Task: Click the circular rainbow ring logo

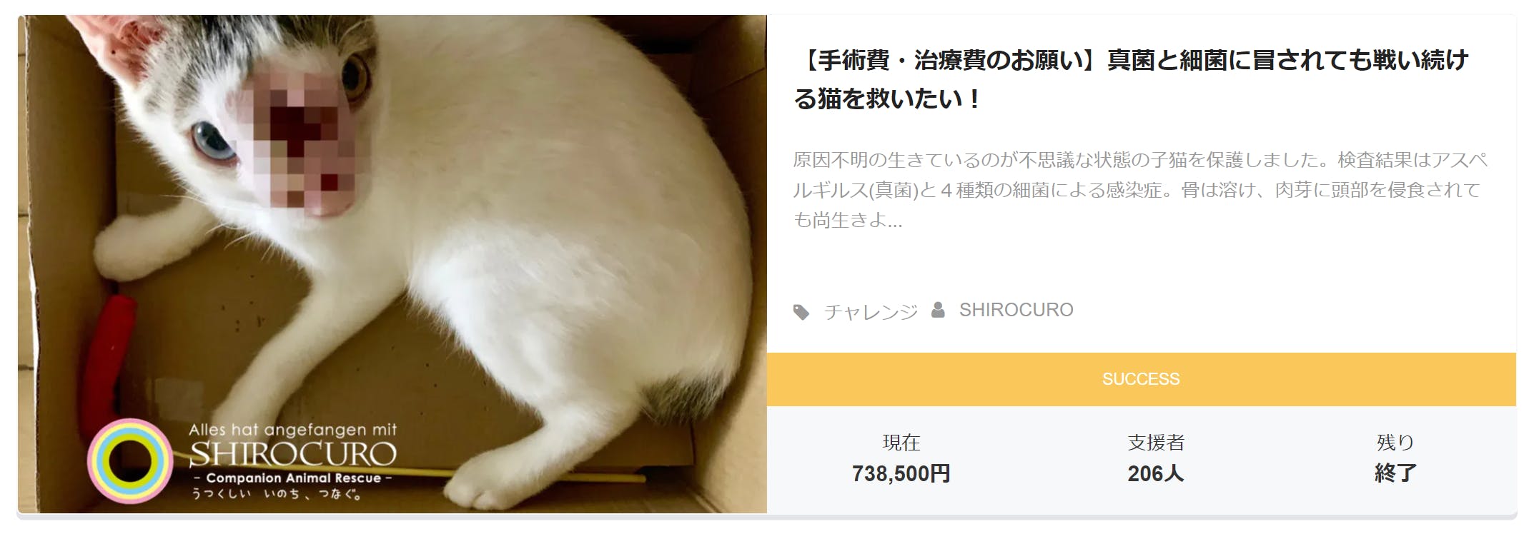Action: [130, 461]
